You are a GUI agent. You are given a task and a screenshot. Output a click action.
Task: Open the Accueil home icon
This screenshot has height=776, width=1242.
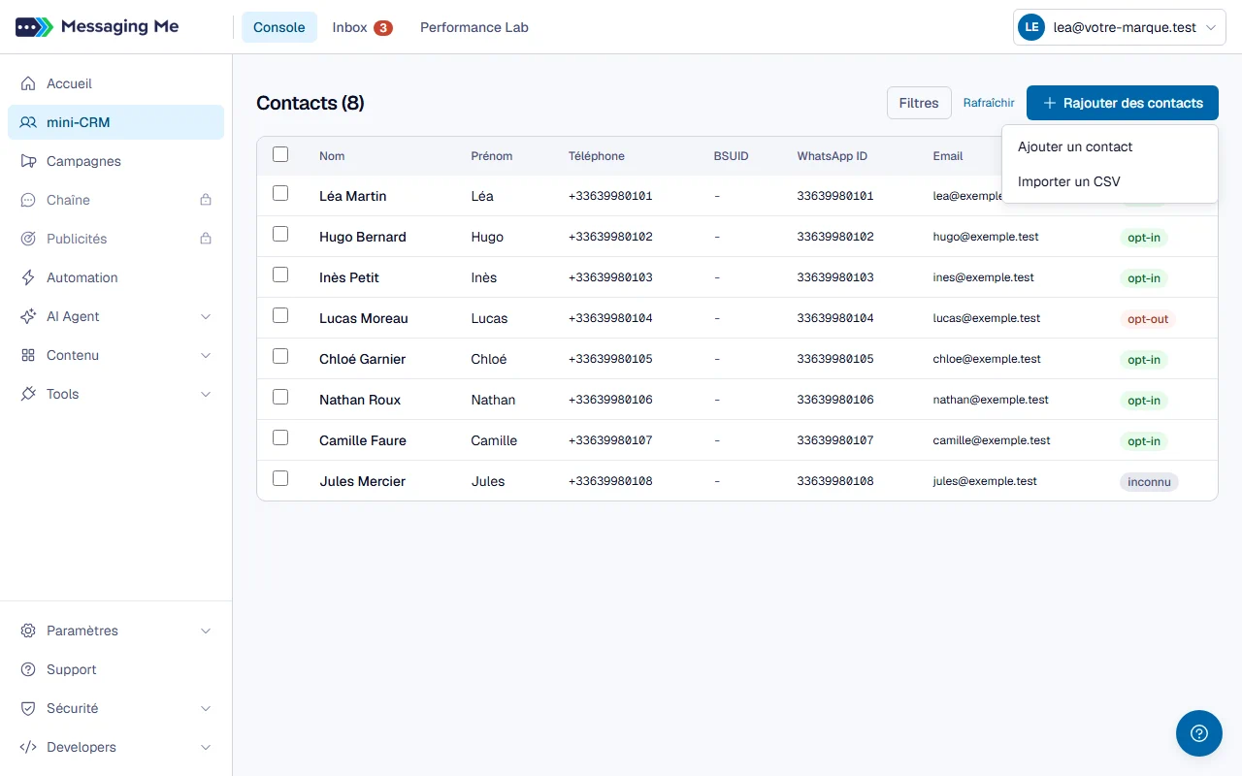(28, 83)
